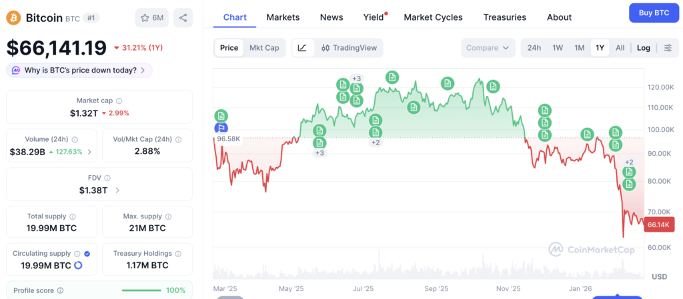Go to the Market Cycles tab

coord(433,17)
